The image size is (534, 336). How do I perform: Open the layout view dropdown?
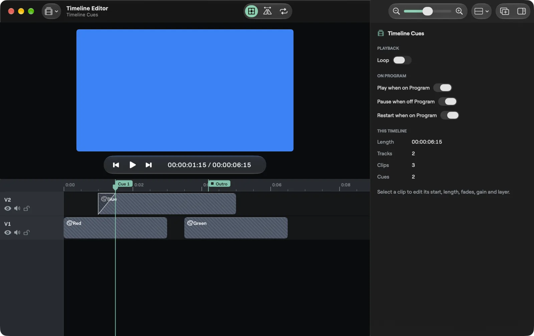coord(481,11)
